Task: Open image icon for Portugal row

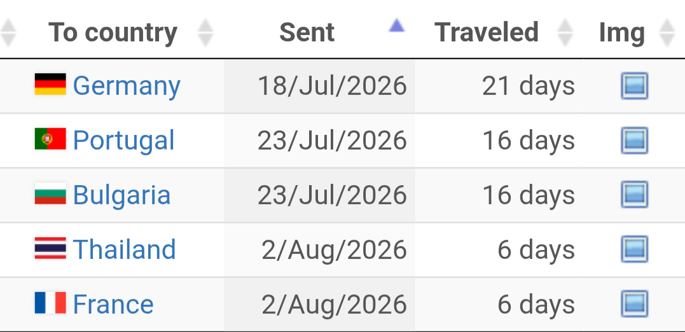Action: tap(634, 140)
